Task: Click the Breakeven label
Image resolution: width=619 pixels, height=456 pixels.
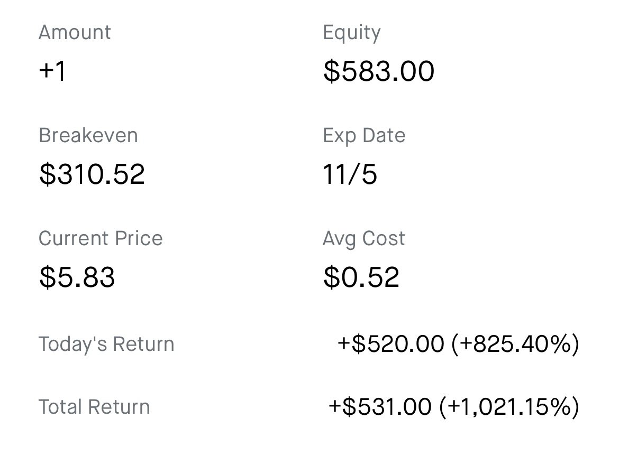Action: 88,136
